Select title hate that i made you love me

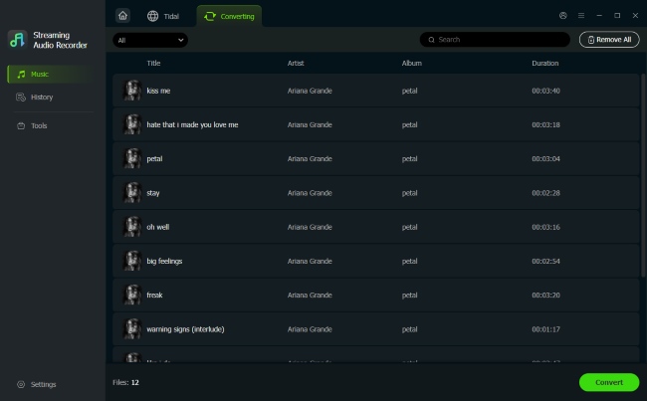pyautogui.click(x=192, y=124)
